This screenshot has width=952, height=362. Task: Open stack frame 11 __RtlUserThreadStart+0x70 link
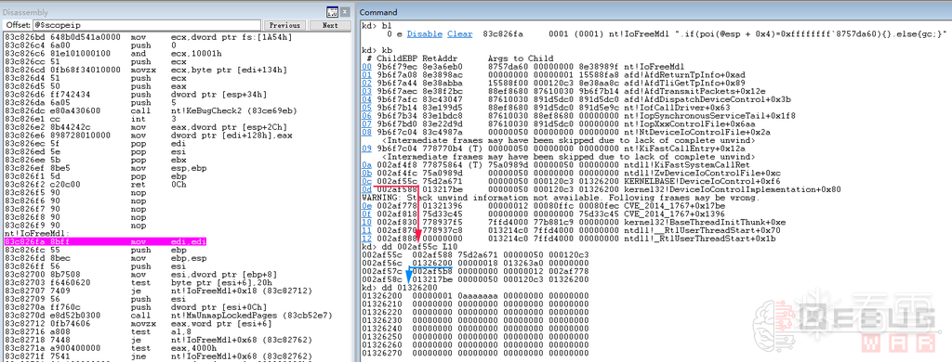click(366, 230)
